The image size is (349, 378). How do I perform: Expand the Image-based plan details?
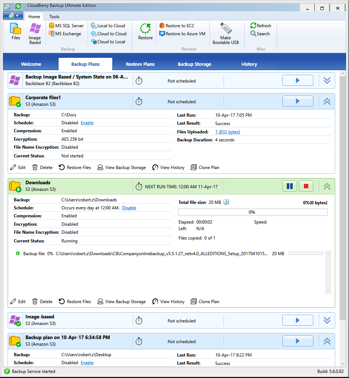(327, 320)
